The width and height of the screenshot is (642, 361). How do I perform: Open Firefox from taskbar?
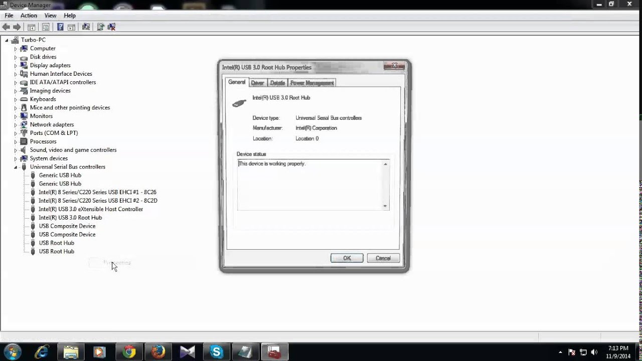[158, 352]
